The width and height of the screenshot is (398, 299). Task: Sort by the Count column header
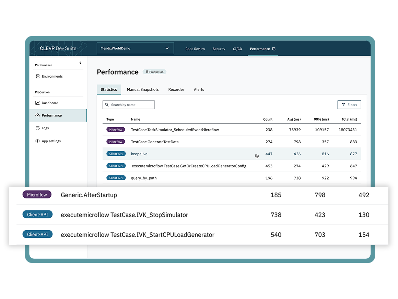[x=268, y=119]
